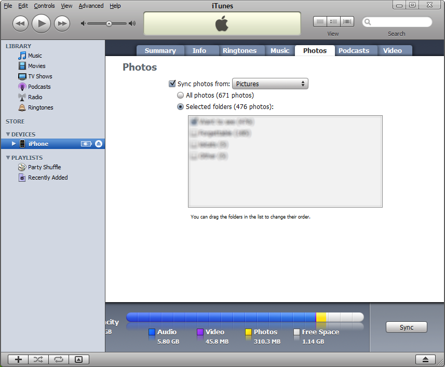Select the iPhone device icon

[22, 143]
